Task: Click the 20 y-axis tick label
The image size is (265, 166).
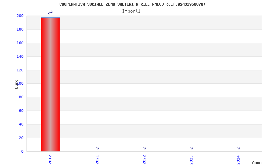Action: tap(21, 138)
